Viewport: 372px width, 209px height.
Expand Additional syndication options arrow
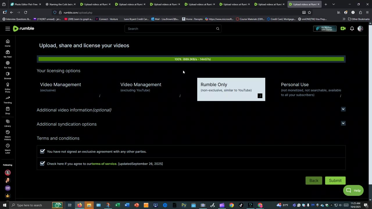point(343,123)
